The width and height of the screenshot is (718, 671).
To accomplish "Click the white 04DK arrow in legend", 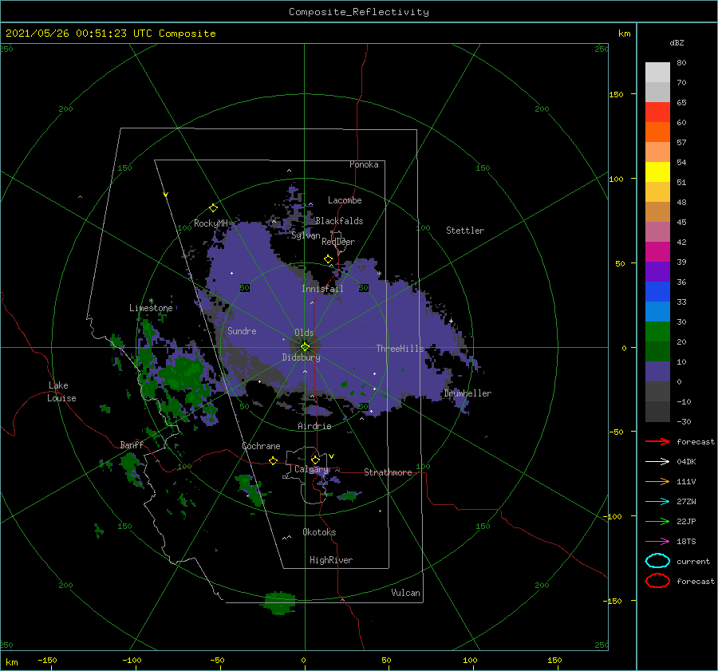I will click(657, 462).
